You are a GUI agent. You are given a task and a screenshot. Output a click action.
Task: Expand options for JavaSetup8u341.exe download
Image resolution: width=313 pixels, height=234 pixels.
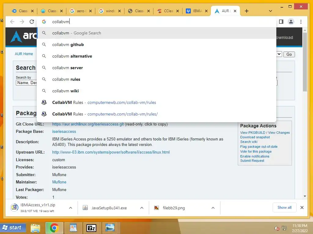point(142,208)
